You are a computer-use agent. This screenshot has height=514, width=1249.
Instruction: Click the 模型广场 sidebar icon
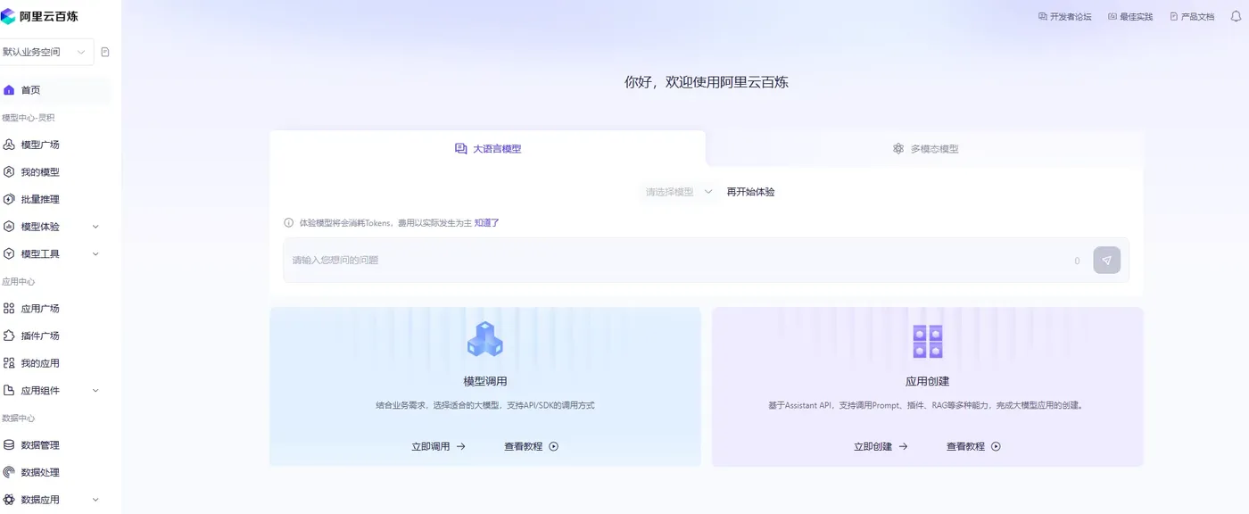pyautogui.click(x=9, y=145)
